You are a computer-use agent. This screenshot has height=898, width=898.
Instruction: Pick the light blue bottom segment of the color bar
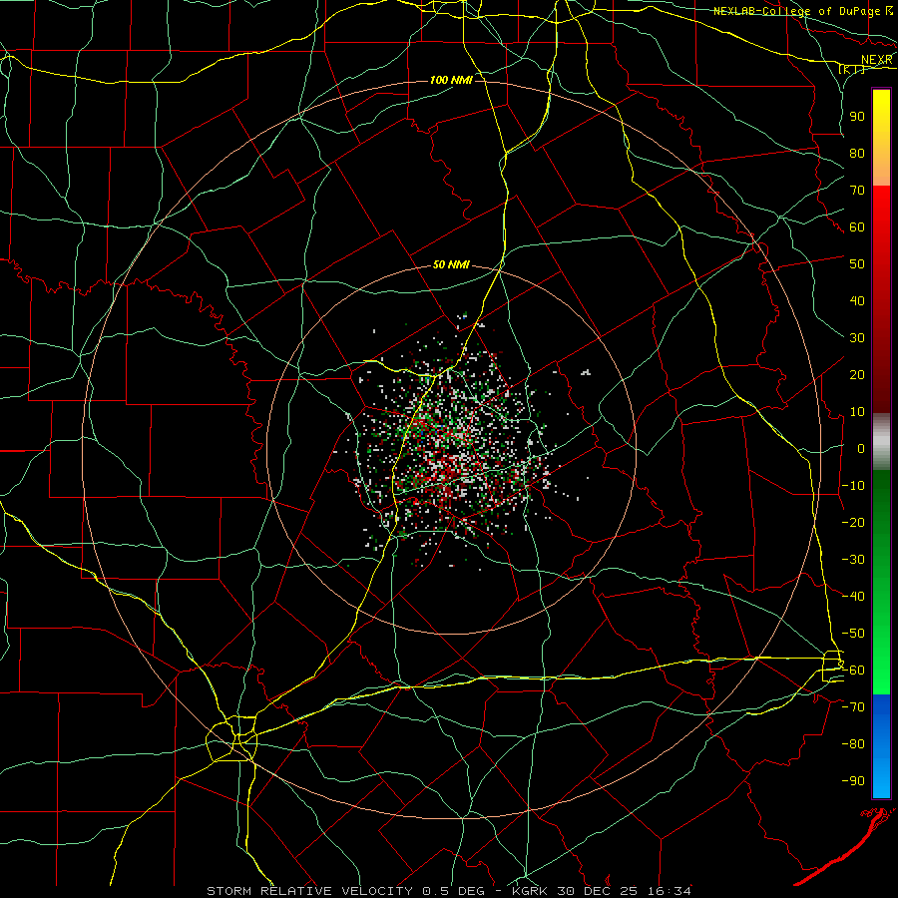[x=881, y=776]
